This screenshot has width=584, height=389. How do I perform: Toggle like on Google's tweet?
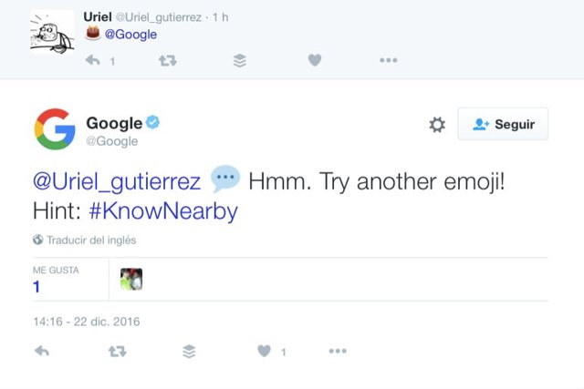point(264,351)
